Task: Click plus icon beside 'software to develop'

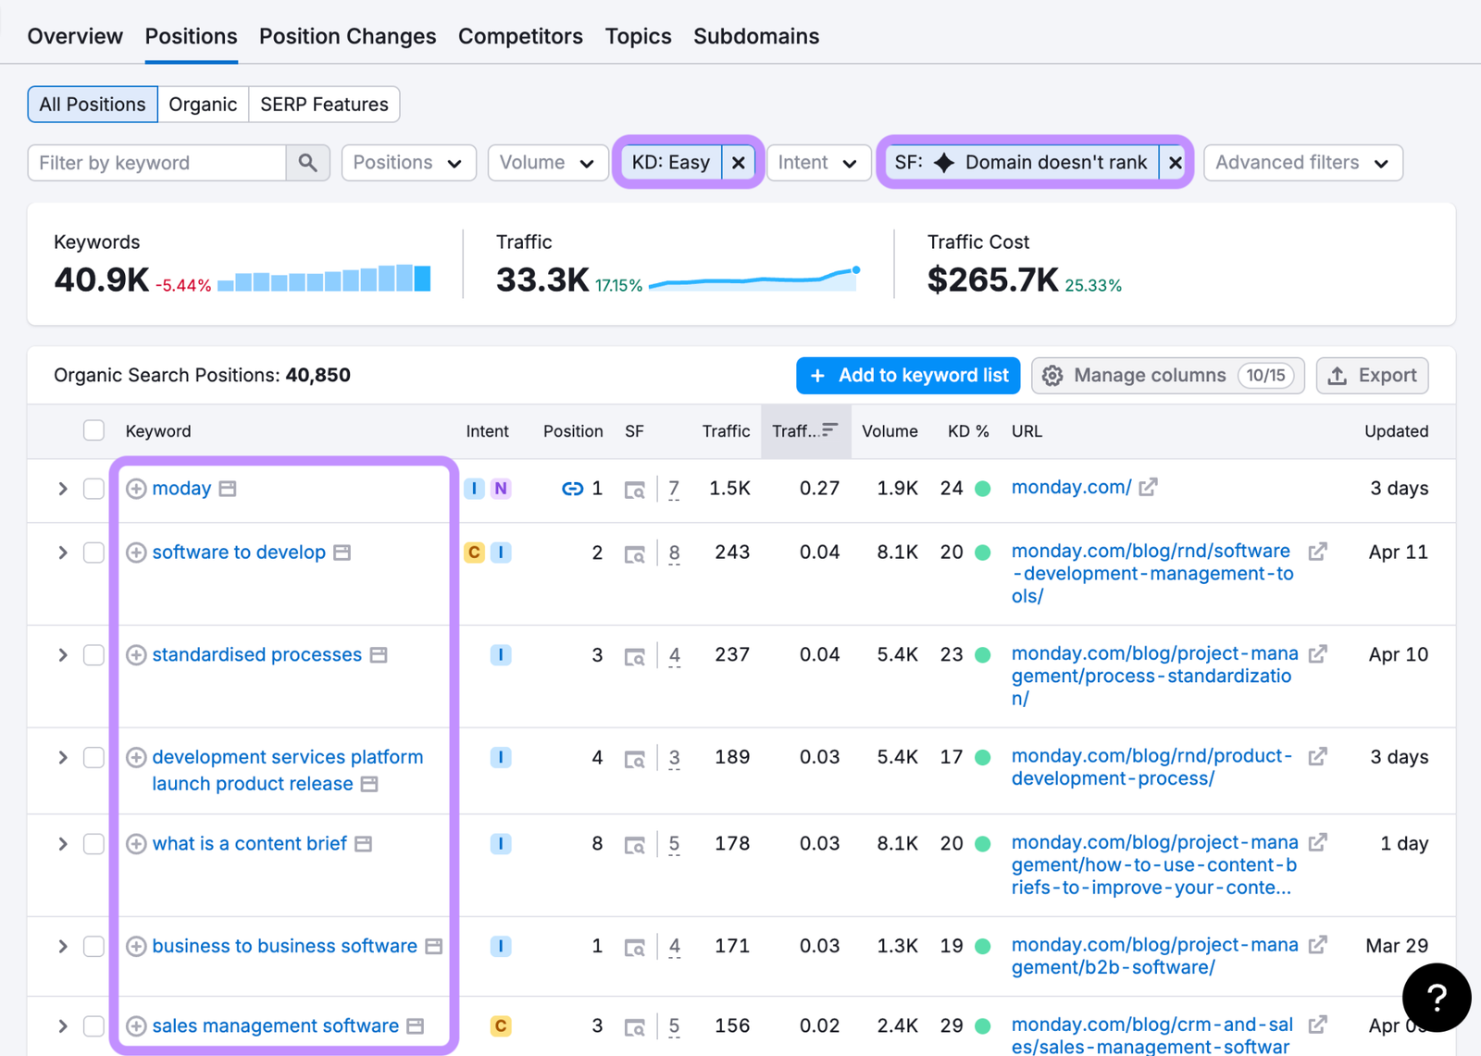Action: [x=136, y=553]
